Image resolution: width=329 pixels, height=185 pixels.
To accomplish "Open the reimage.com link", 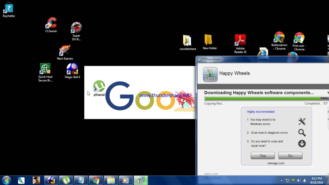I will 276,163.
